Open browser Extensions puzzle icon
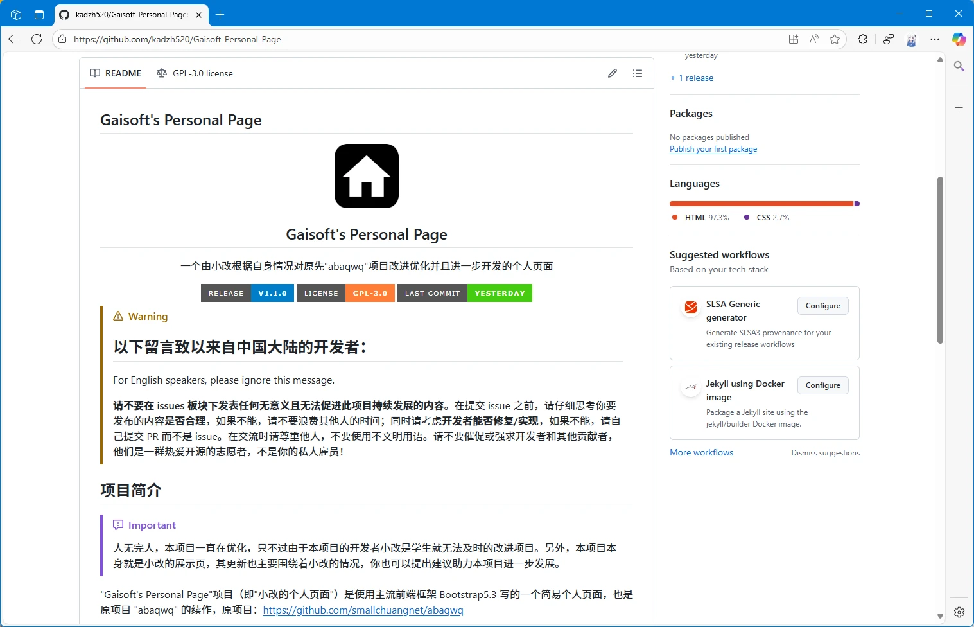The image size is (974, 627). (862, 39)
